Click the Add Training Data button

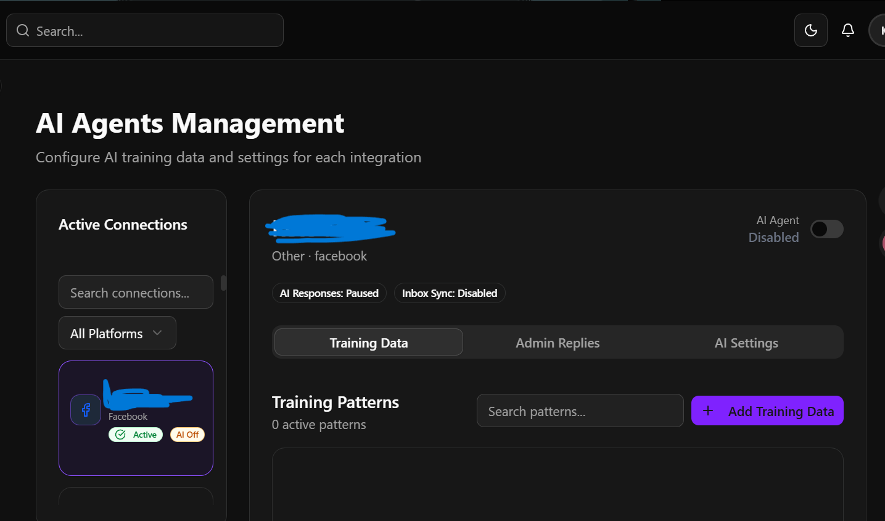coord(767,411)
